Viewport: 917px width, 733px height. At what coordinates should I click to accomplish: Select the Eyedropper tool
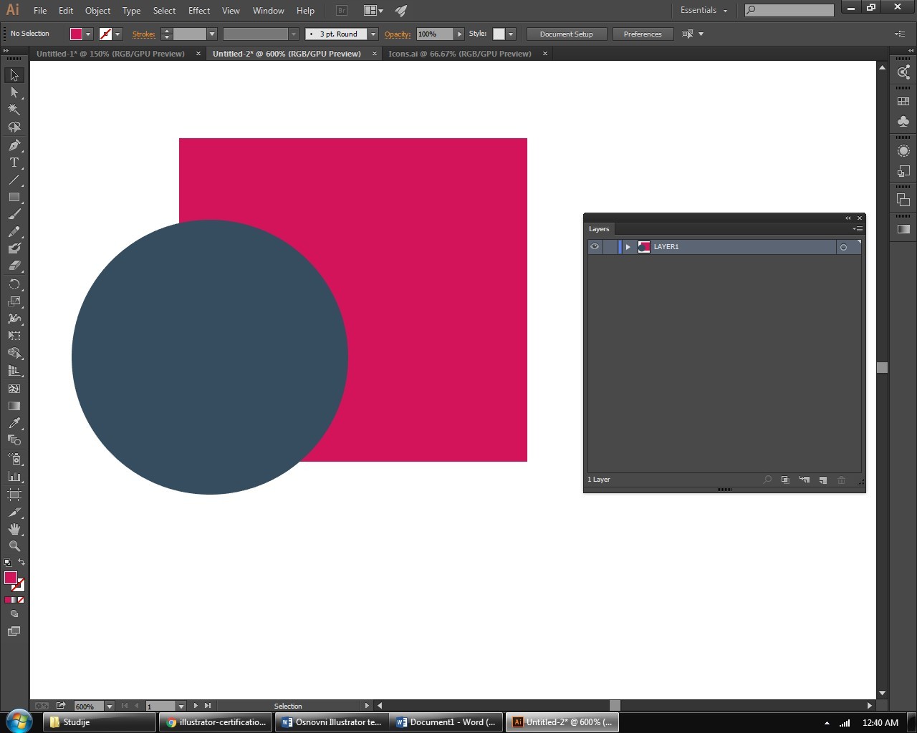pos(14,424)
